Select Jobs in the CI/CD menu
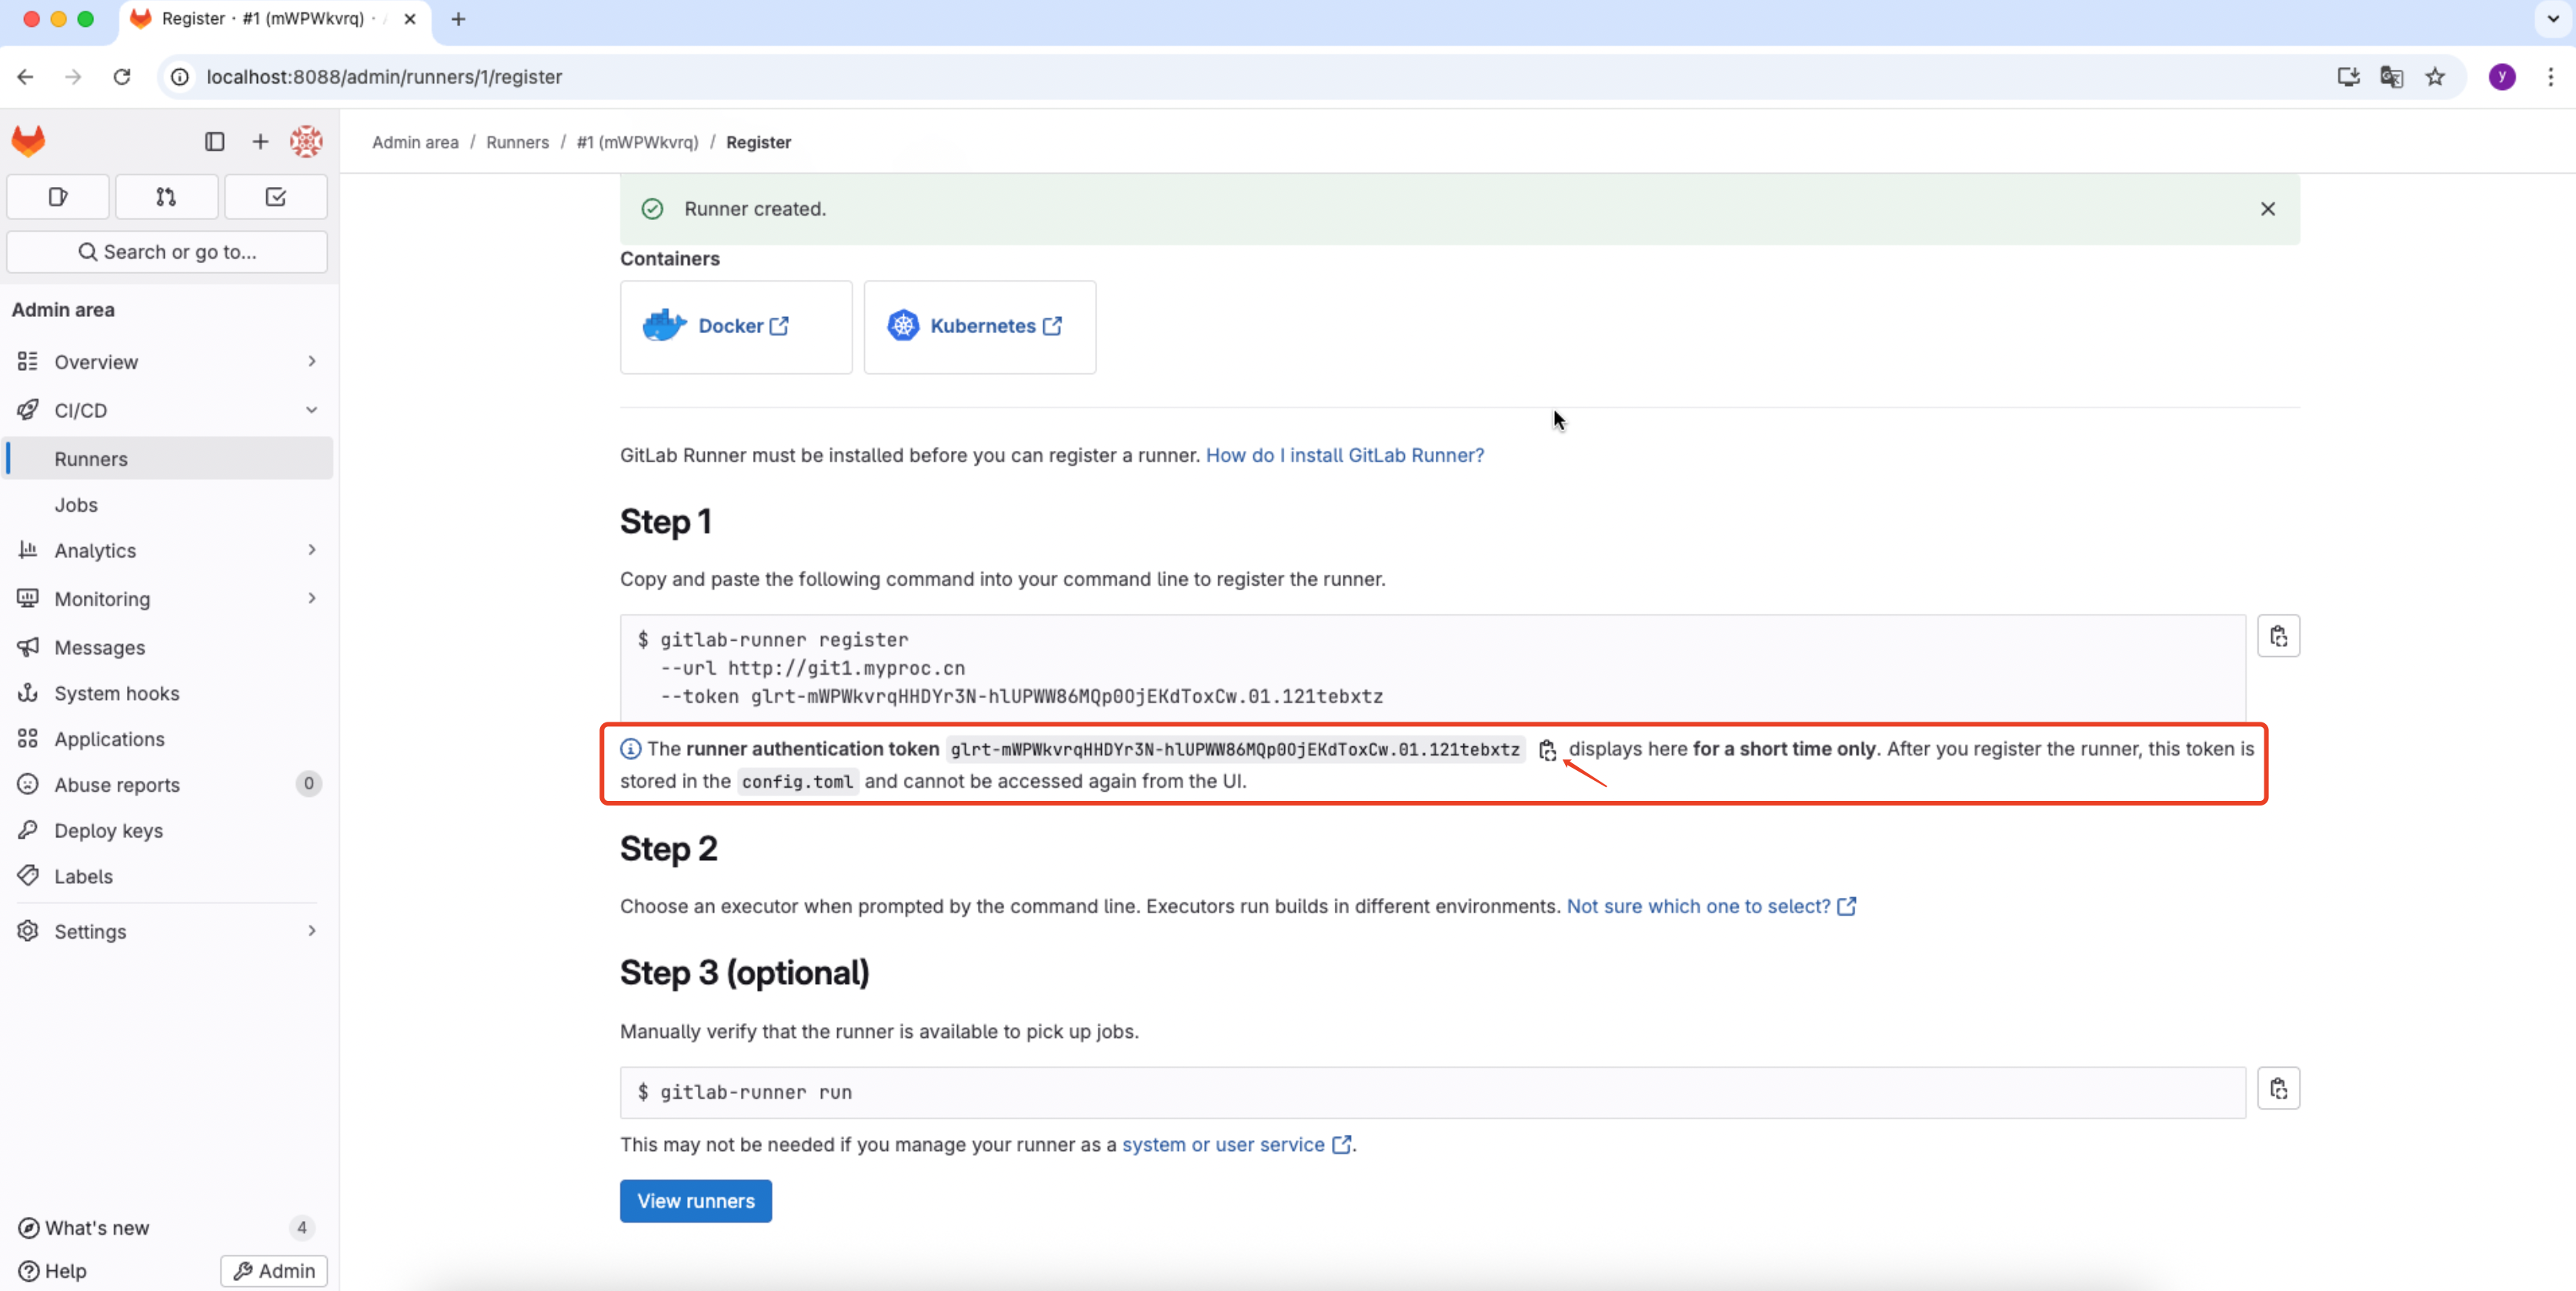This screenshot has height=1291, width=2576. [76, 504]
